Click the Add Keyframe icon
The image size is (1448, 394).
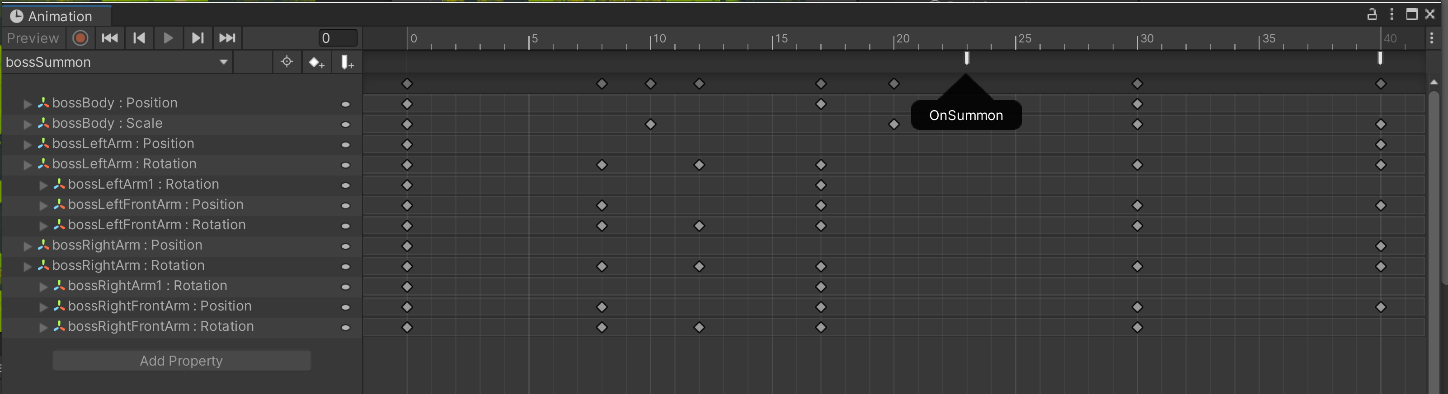pyautogui.click(x=316, y=62)
